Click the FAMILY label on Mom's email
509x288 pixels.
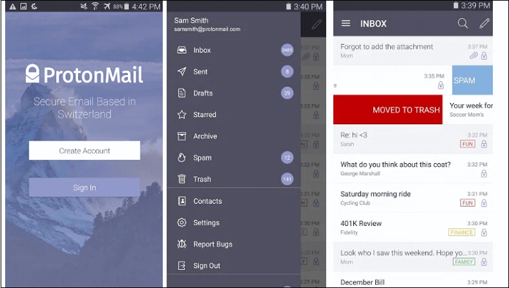point(464,261)
